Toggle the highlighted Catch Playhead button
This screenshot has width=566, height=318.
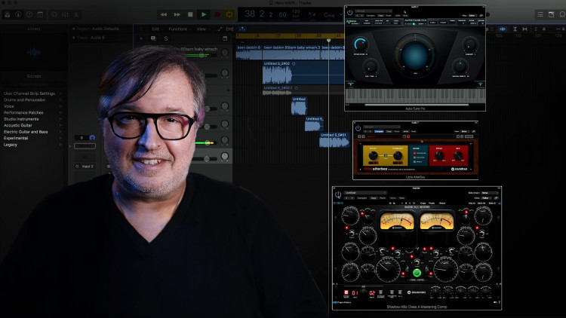[242, 29]
